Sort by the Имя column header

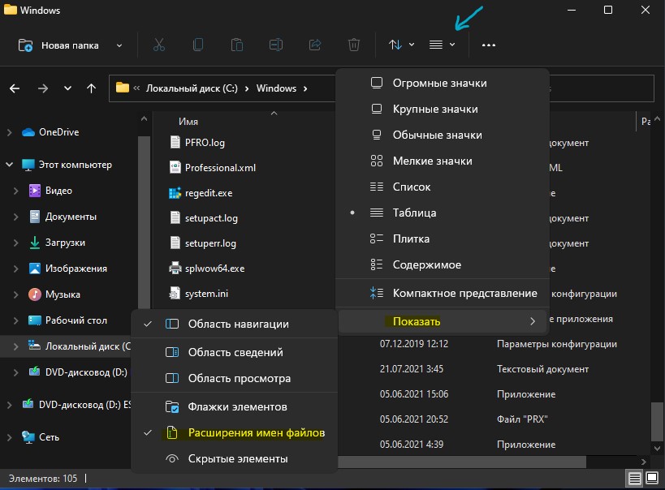click(188, 122)
